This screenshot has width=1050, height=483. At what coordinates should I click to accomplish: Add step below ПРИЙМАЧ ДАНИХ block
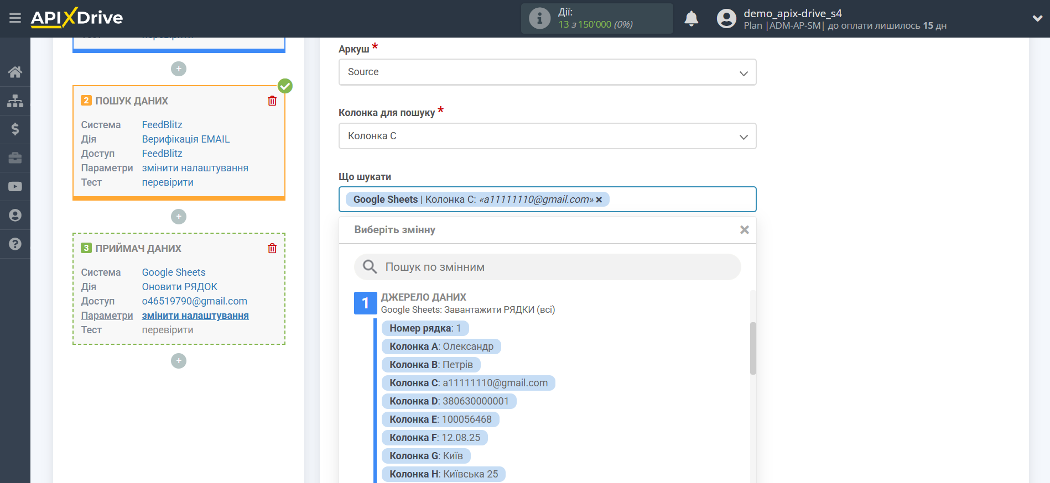[x=179, y=361]
